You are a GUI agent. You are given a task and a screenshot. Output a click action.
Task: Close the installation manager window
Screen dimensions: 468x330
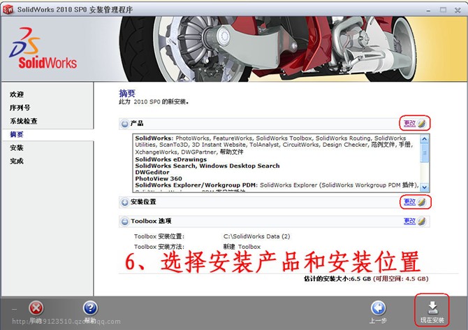[x=458, y=10]
